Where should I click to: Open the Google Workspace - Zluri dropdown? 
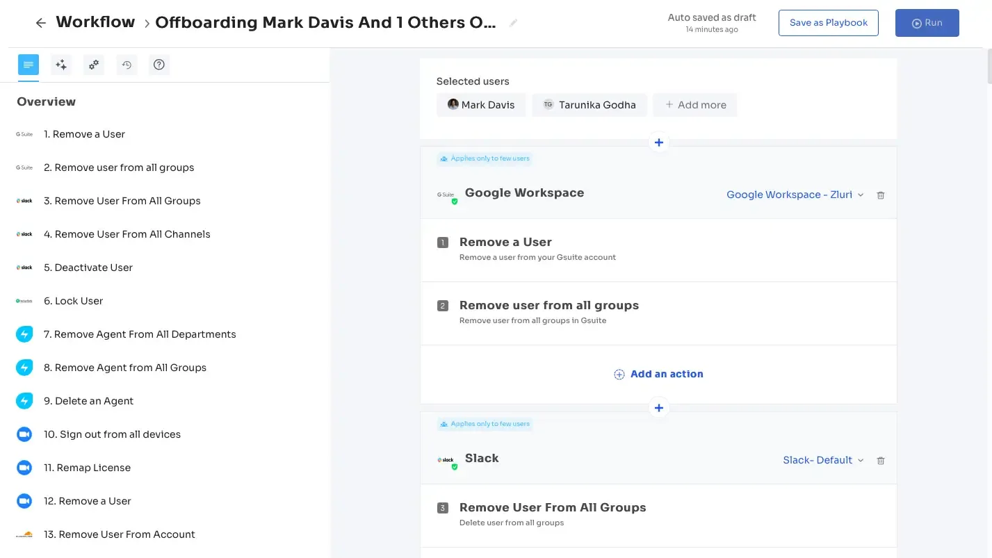795,195
